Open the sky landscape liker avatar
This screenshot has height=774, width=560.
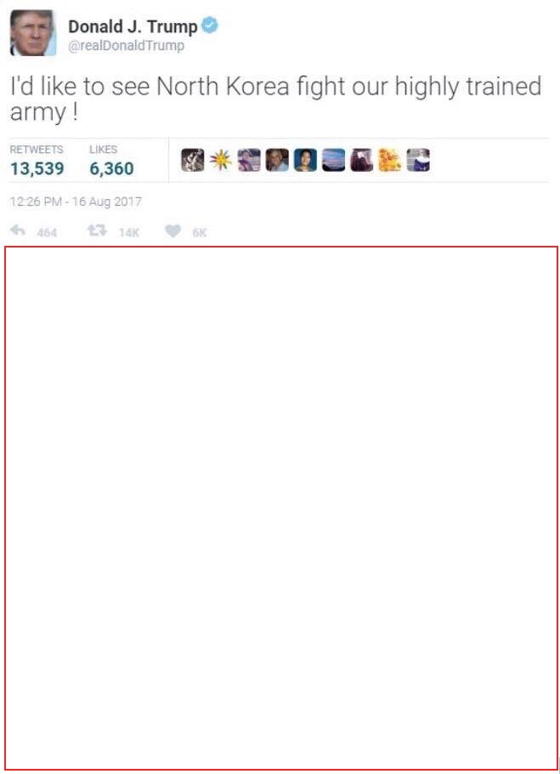tap(334, 161)
